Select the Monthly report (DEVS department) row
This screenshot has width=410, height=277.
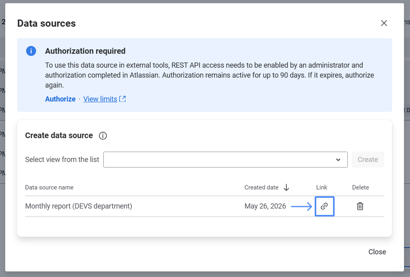[205, 206]
